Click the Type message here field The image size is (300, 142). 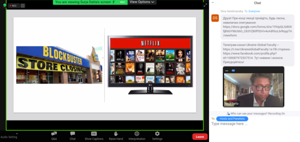point(253,124)
